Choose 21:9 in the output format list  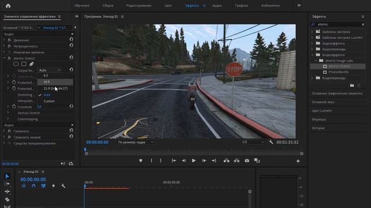click(55, 88)
